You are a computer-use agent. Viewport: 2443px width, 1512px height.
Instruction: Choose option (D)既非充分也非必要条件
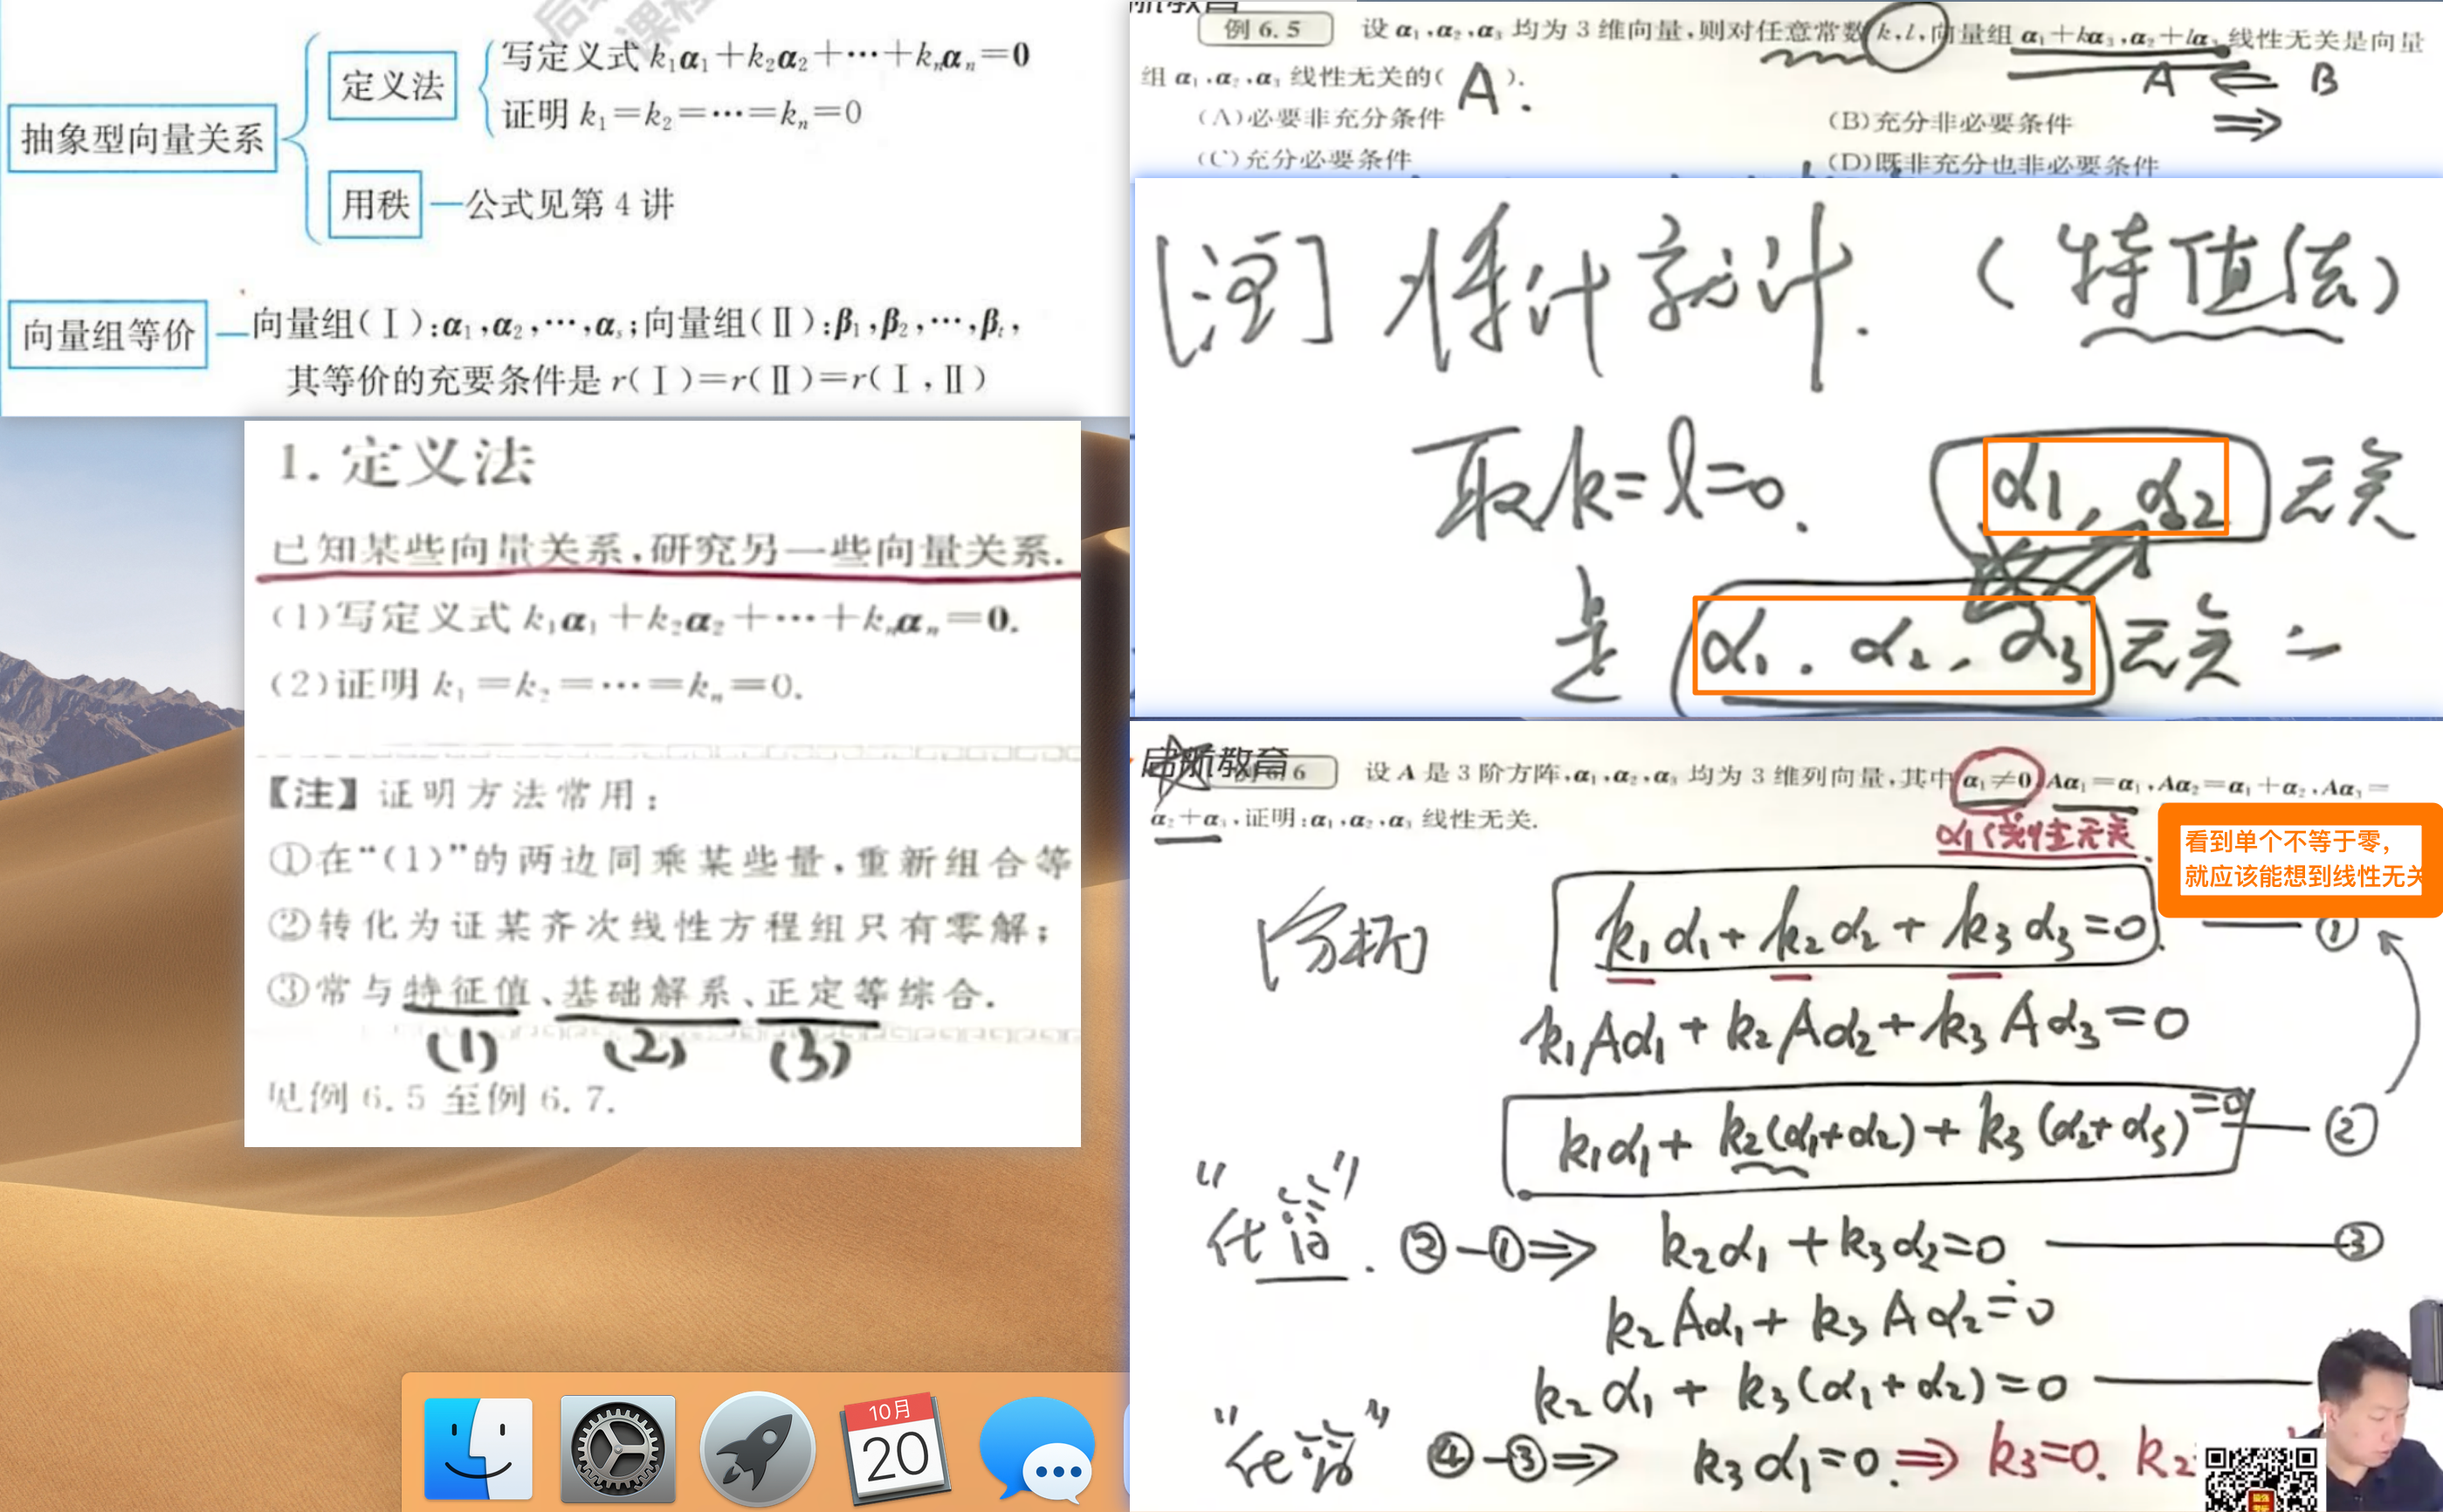click(1992, 163)
